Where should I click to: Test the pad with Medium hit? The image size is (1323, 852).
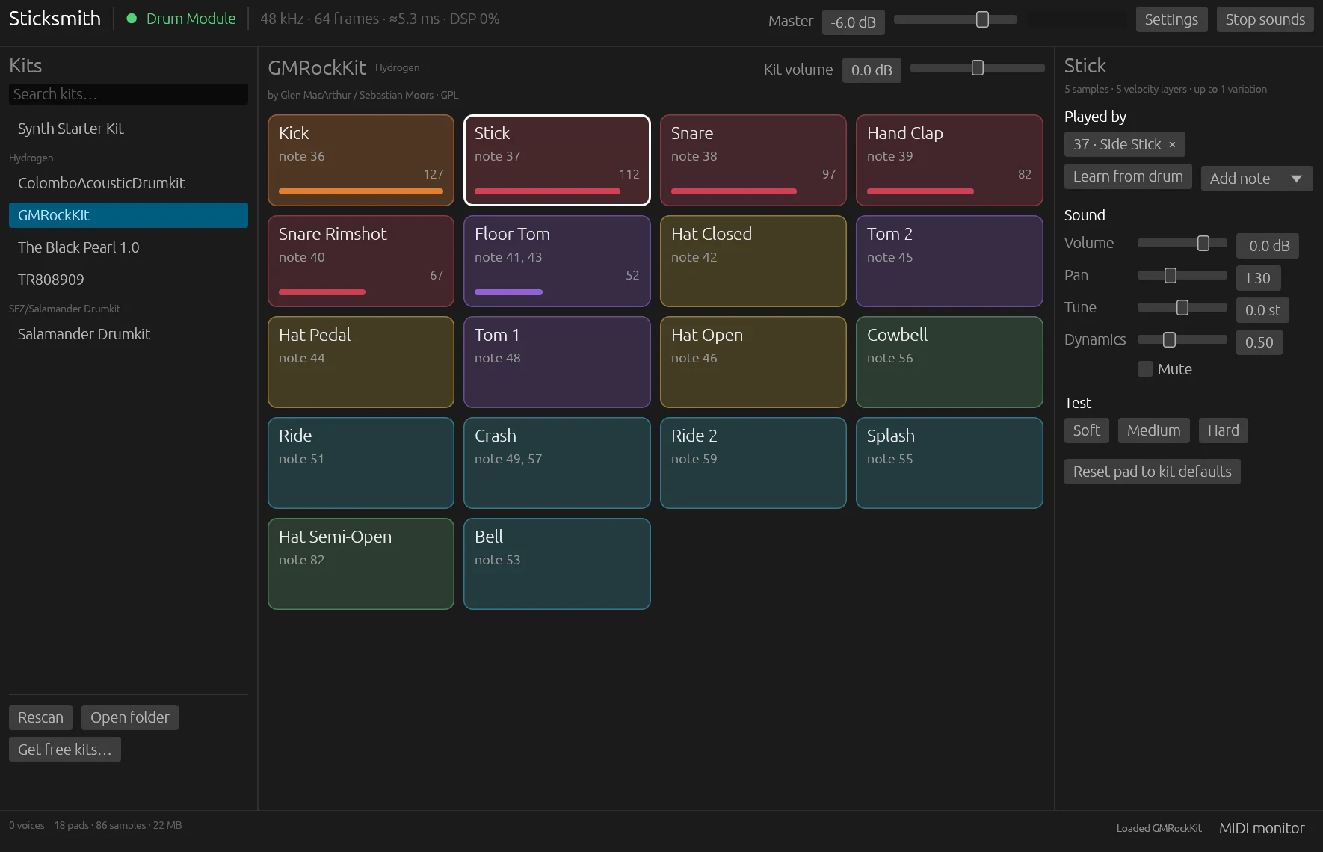1154,430
